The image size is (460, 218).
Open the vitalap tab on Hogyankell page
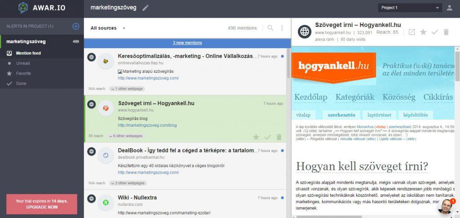tap(304, 115)
